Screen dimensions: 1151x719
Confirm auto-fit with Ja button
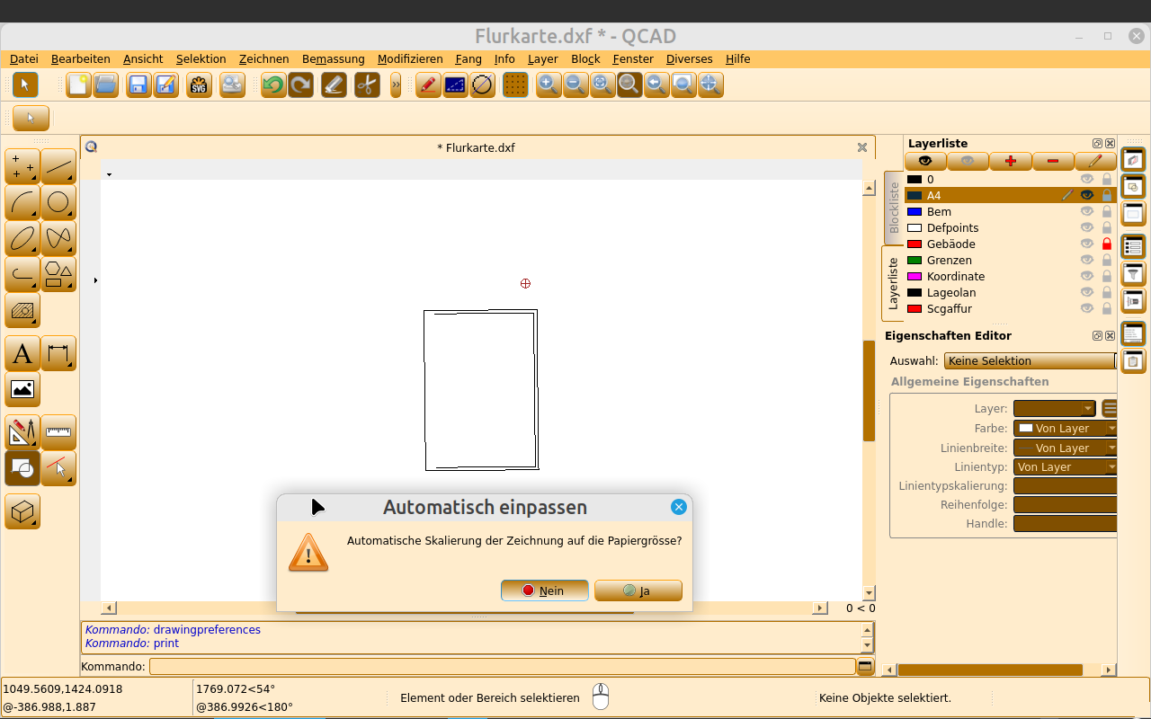638,590
